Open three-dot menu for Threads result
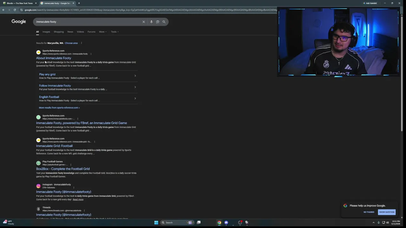The height and width of the screenshot is (228, 406). point(84,211)
